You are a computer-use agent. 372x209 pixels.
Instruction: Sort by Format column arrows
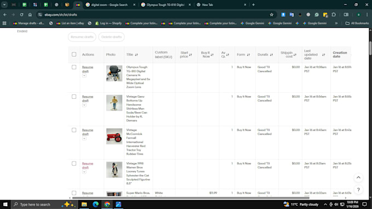tap(248, 55)
